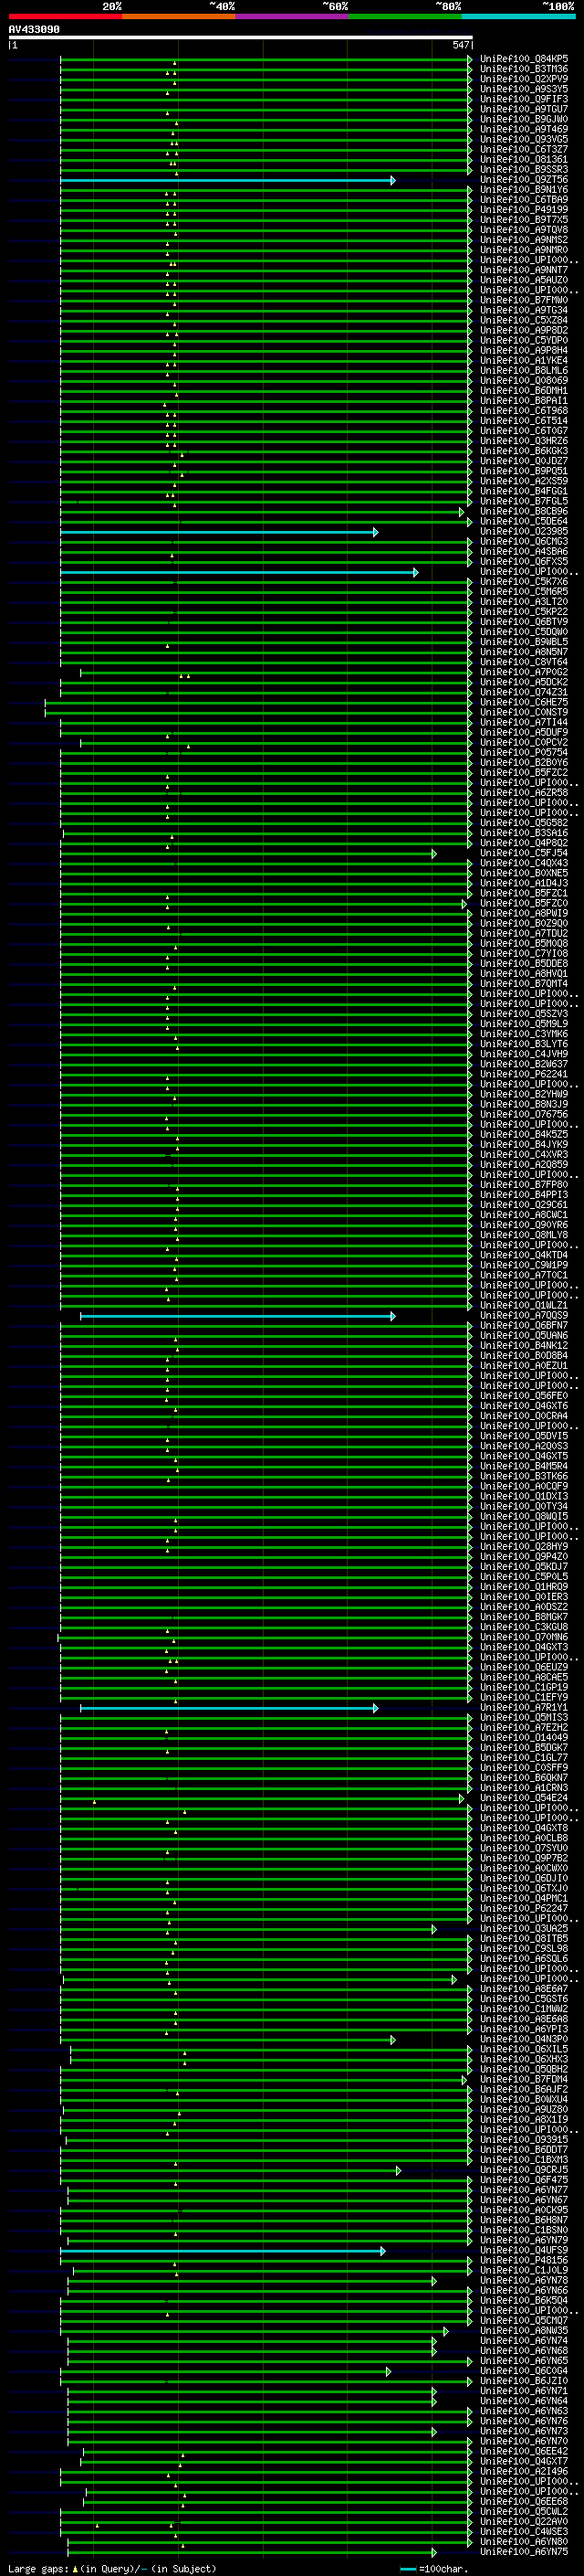This screenshot has width=584, height=2576.
Task: Select hit label UniRef100_A8NW35
Action: click(x=524, y=2331)
